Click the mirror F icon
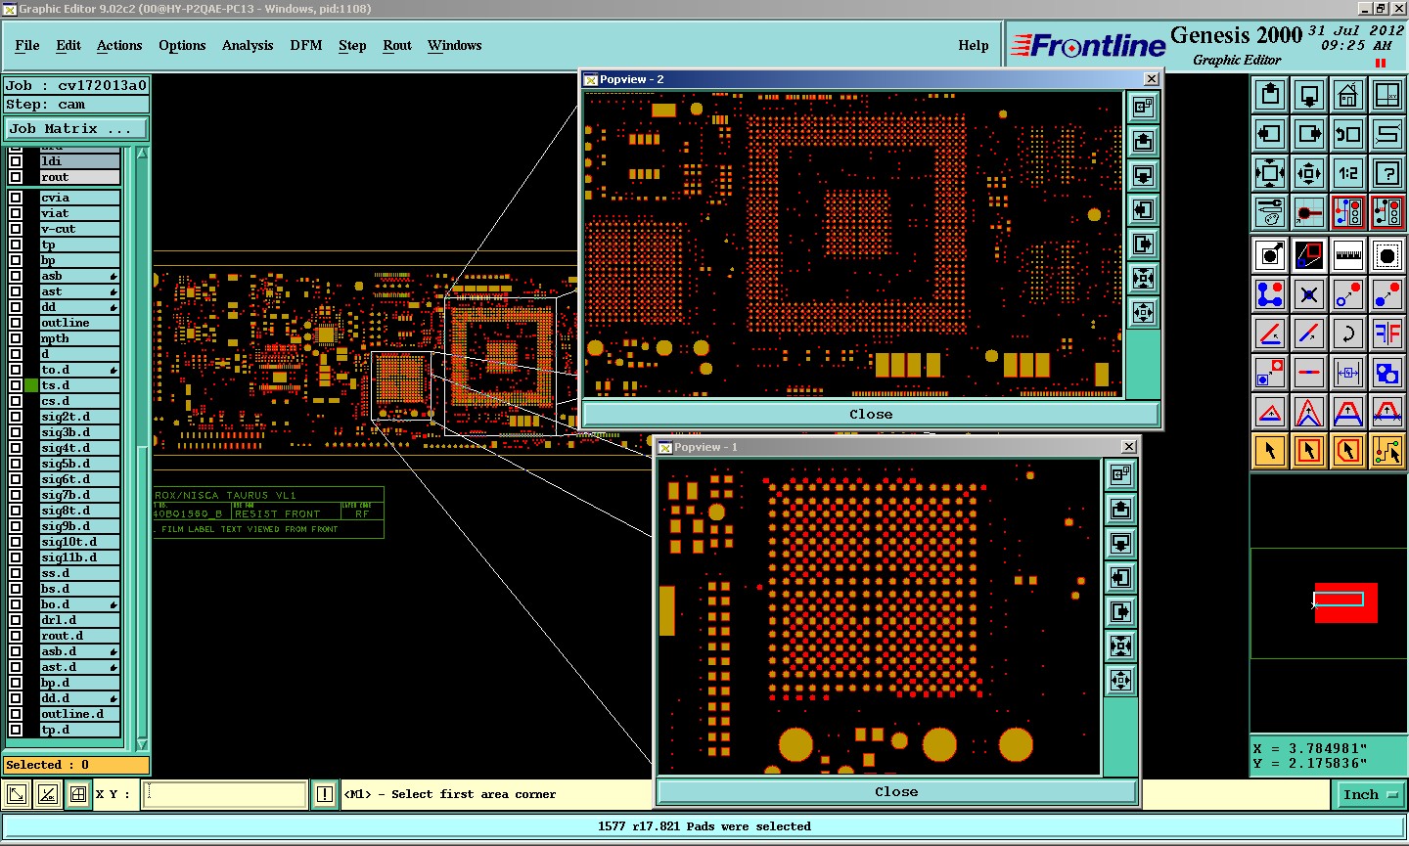This screenshot has width=1409, height=846. (x=1387, y=334)
